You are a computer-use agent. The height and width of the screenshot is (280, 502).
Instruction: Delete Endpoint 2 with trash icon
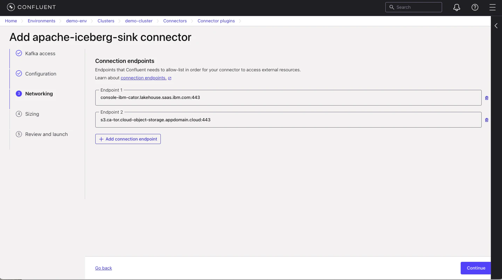tap(487, 120)
